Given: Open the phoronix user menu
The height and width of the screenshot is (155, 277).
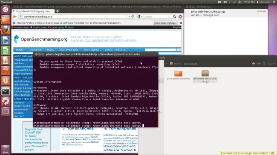Looking at the screenshot, I should point(263,2).
